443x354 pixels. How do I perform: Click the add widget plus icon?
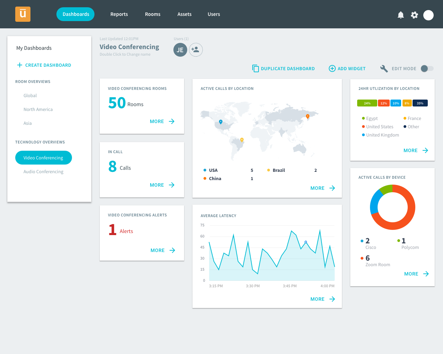pos(332,68)
